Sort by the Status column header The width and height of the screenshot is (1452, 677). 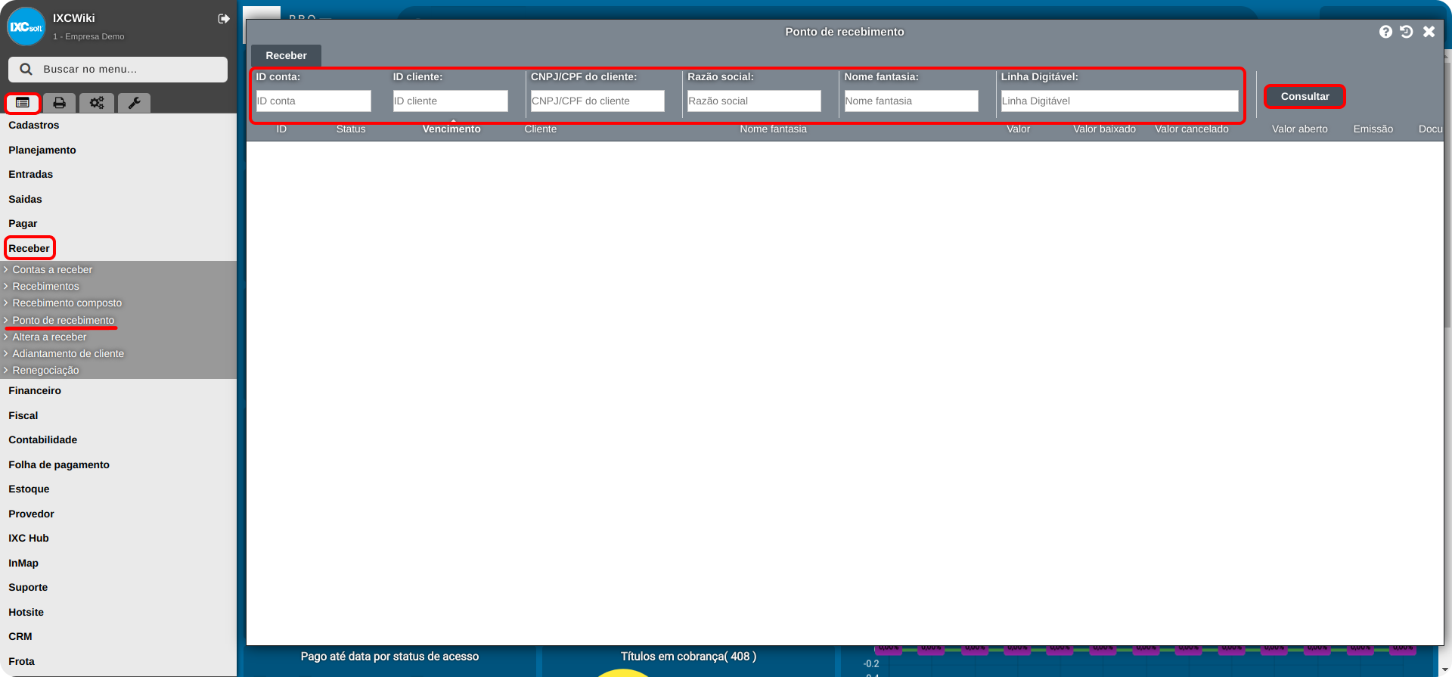pyautogui.click(x=351, y=129)
